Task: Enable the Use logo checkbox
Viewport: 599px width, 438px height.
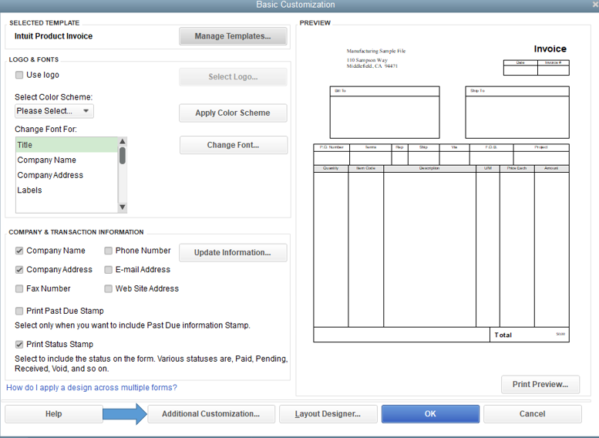Action: coord(19,75)
